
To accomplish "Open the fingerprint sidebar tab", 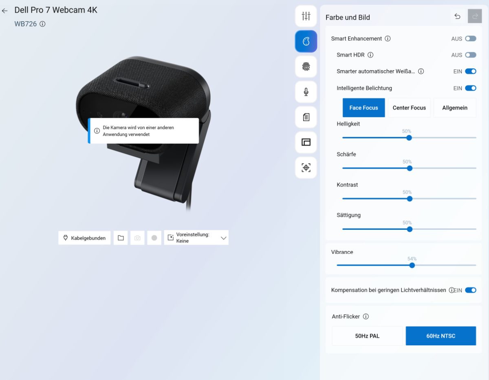I will 306,67.
